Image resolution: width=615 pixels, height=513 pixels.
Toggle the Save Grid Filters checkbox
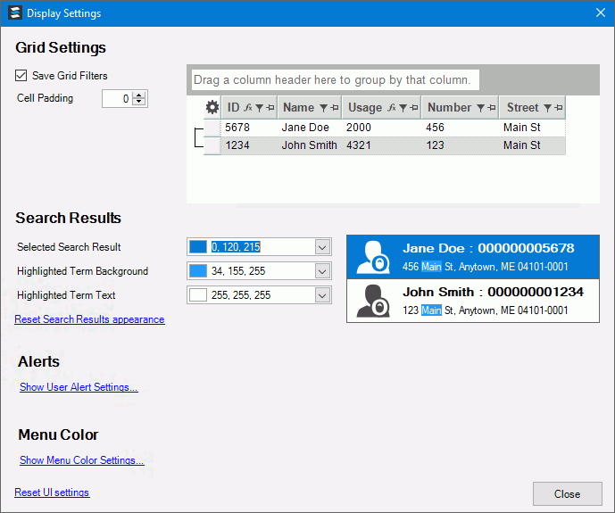[21, 75]
